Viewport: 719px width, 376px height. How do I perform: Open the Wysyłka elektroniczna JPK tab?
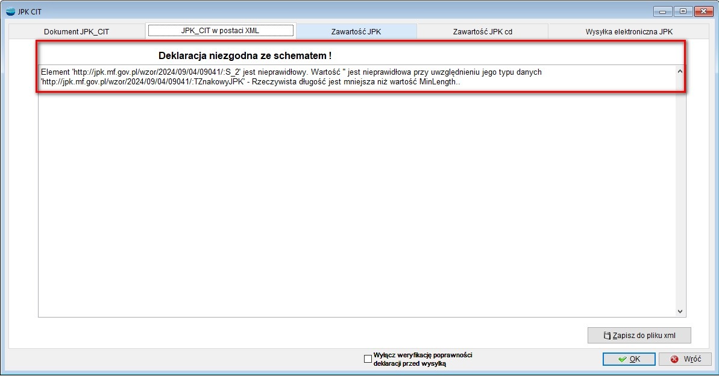(629, 31)
